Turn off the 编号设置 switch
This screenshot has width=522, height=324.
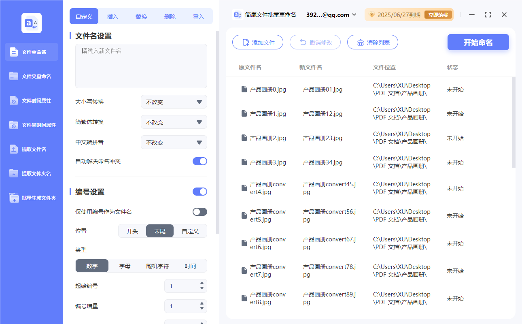click(x=199, y=191)
